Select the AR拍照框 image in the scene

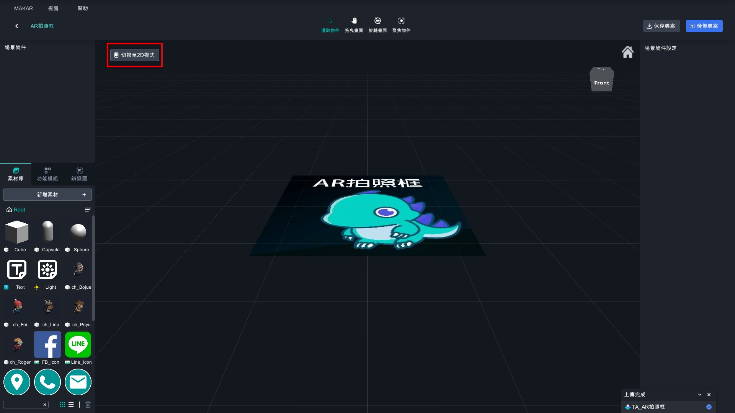tap(367, 216)
